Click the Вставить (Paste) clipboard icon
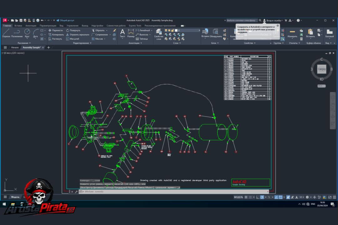This screenshot has height=225, width=338. pyautogui.click(x=310, y=33)
